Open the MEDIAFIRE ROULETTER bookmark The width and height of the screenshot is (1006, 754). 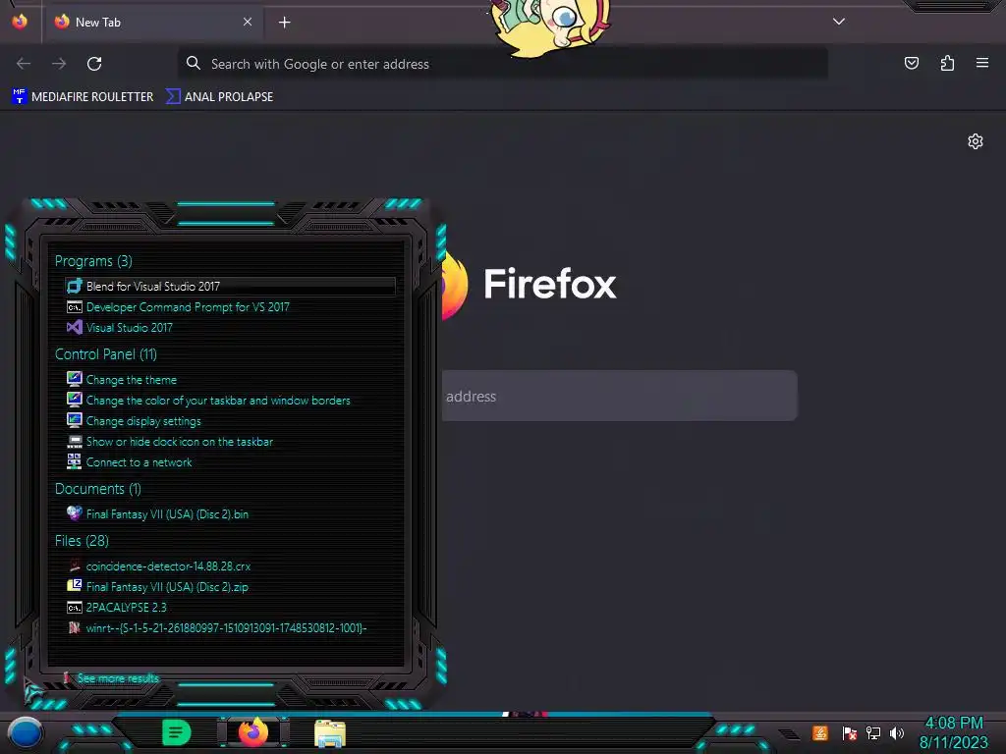point(83,97)
